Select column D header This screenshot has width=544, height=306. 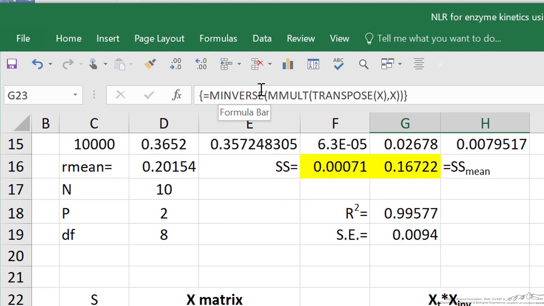tap(164, 124)
